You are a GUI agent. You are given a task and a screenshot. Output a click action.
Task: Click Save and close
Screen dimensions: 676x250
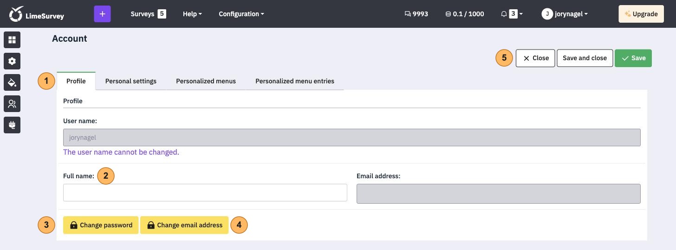click(x=585, y=58)
